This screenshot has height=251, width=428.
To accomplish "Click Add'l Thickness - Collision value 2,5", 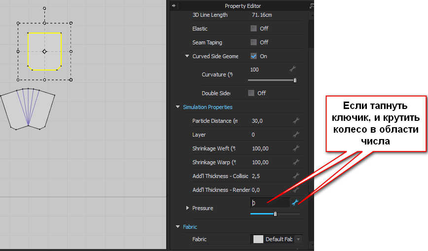I will (256, 176).
